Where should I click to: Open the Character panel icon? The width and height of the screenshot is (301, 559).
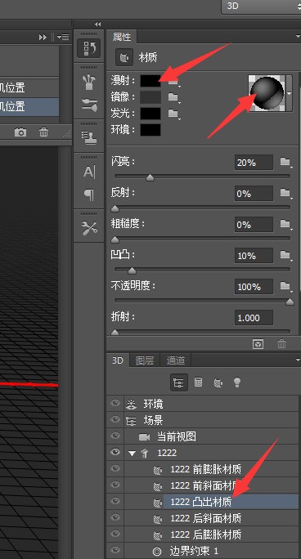click(89, 172)
